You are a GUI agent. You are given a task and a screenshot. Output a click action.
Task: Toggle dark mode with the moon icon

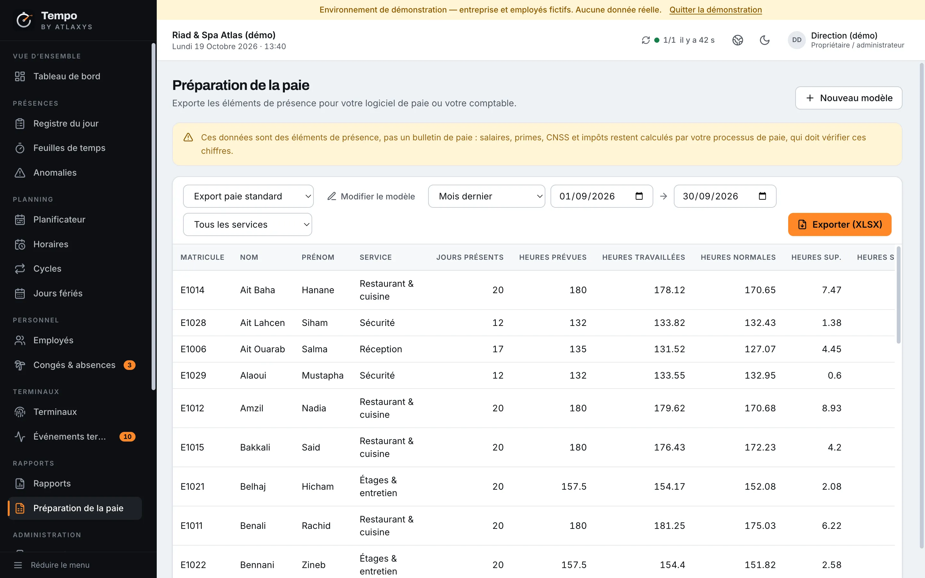765,40
